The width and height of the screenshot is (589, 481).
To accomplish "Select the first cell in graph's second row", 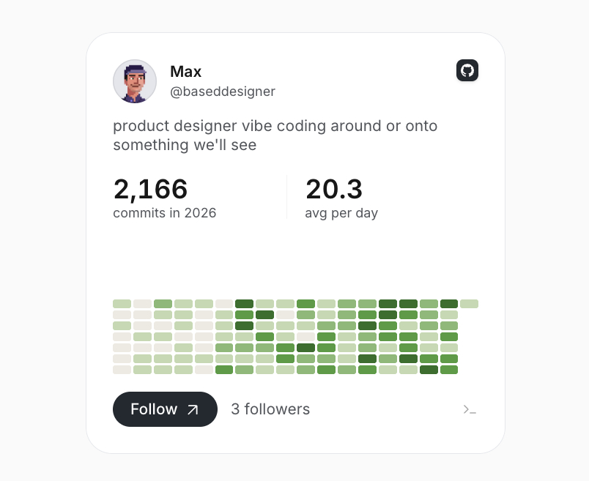I will coord(122,315).
